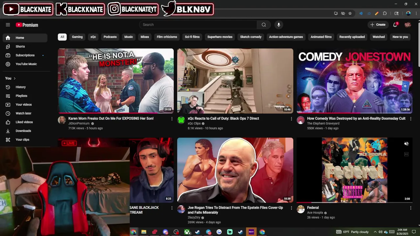
Task: Open 2lazy2try channel avatar
Action: tap(181, 209)
